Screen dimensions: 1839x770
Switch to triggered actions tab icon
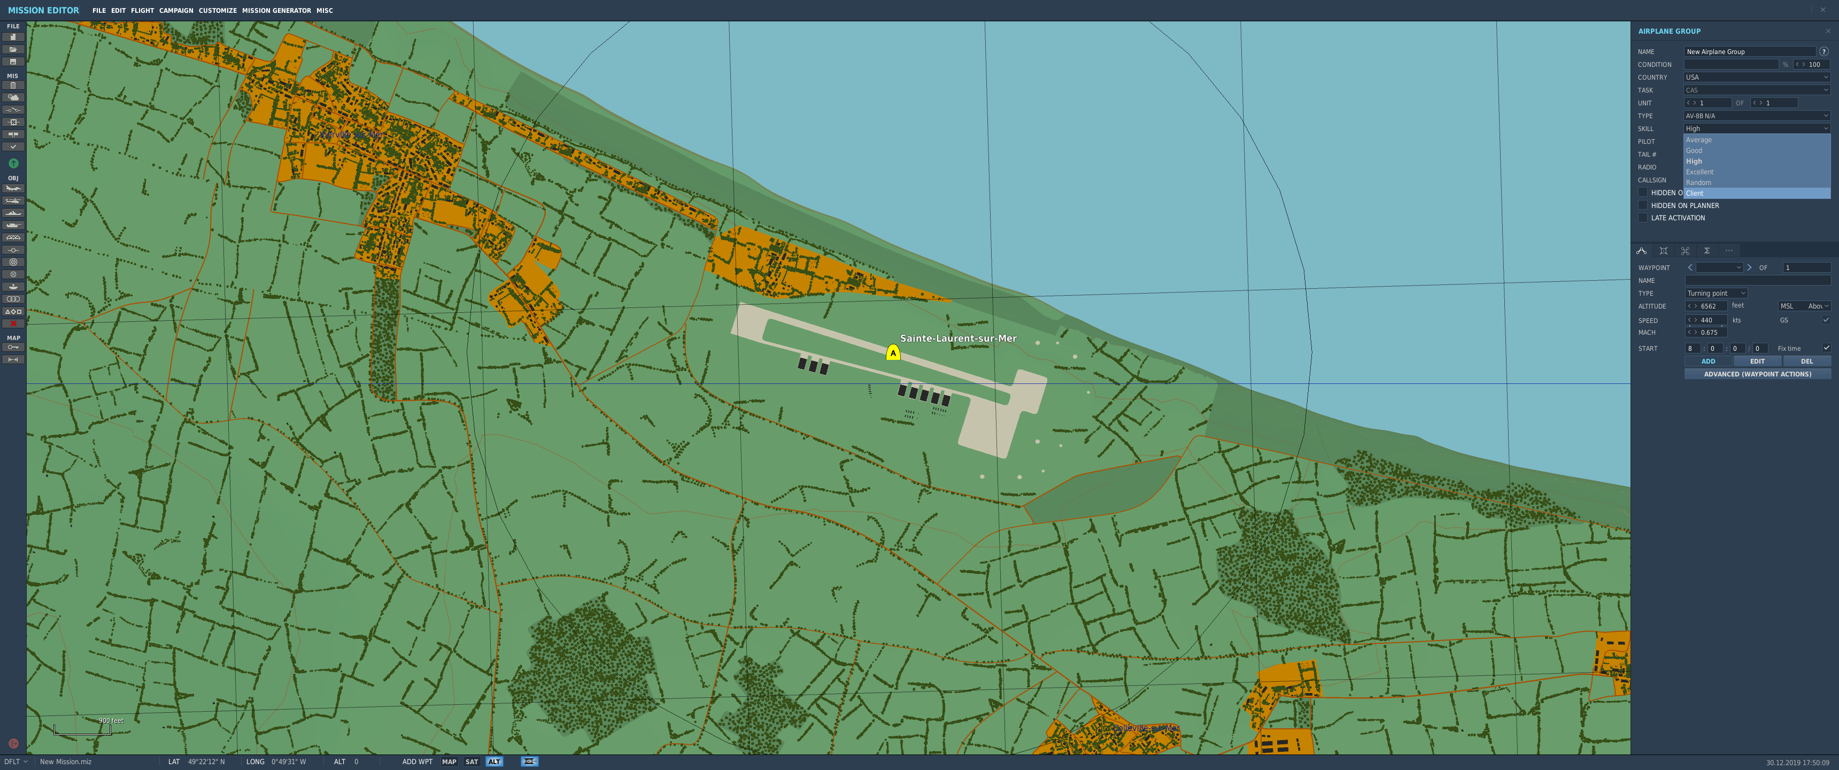click(x=1685, y=251)
